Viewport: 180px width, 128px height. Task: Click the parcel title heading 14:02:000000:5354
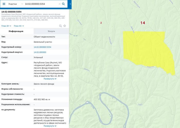pyautogui.click(x=11, y=12)
